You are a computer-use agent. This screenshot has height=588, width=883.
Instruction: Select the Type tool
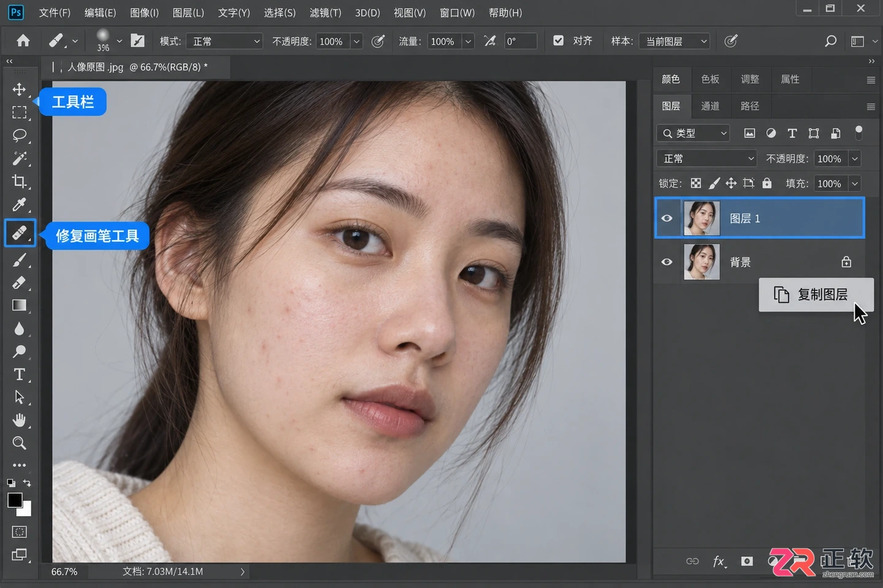click(x=19, y=374)
